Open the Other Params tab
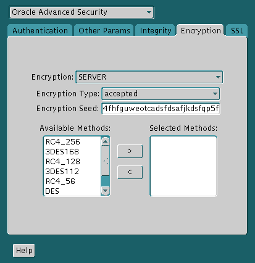The height and width of the screenshot is (263, 255). [x=104, y=31]
